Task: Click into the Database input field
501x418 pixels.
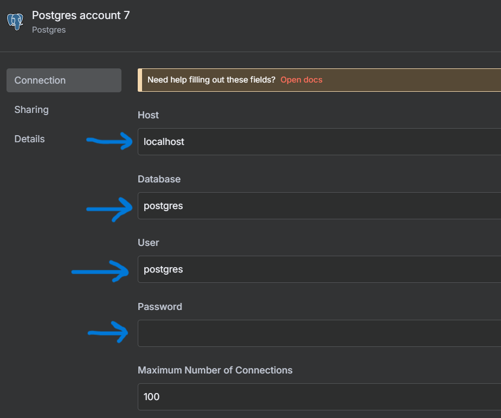Action: point(319,206)
